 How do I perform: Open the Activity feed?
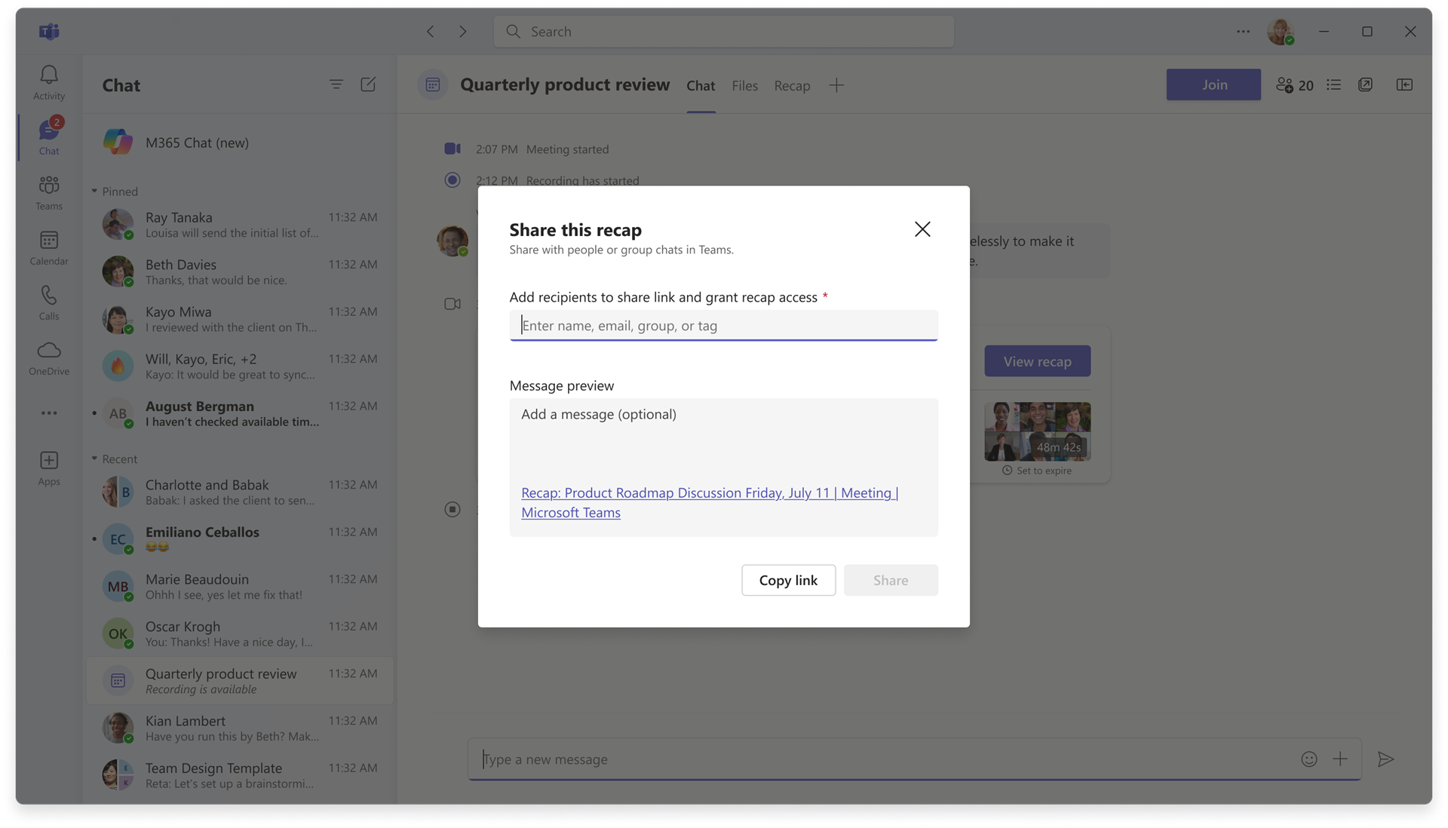tap(48, 81)
